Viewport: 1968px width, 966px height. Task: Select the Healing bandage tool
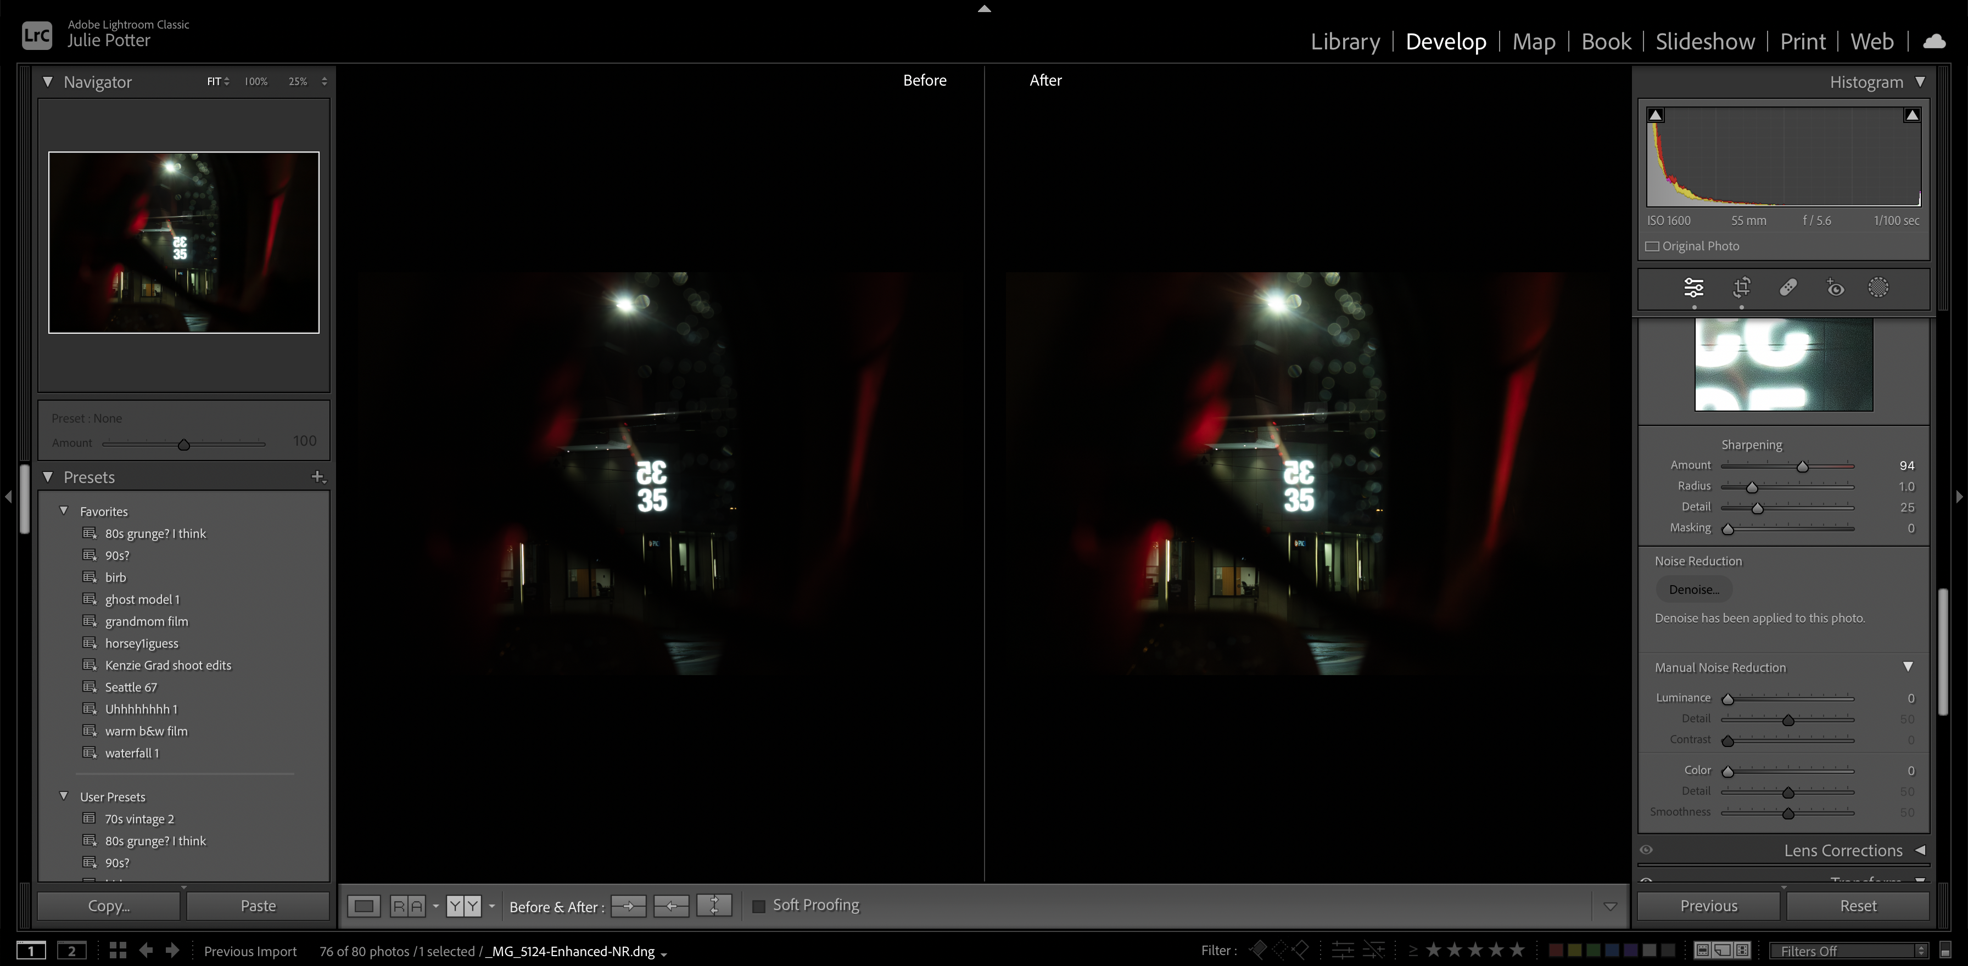(1788, 288)
